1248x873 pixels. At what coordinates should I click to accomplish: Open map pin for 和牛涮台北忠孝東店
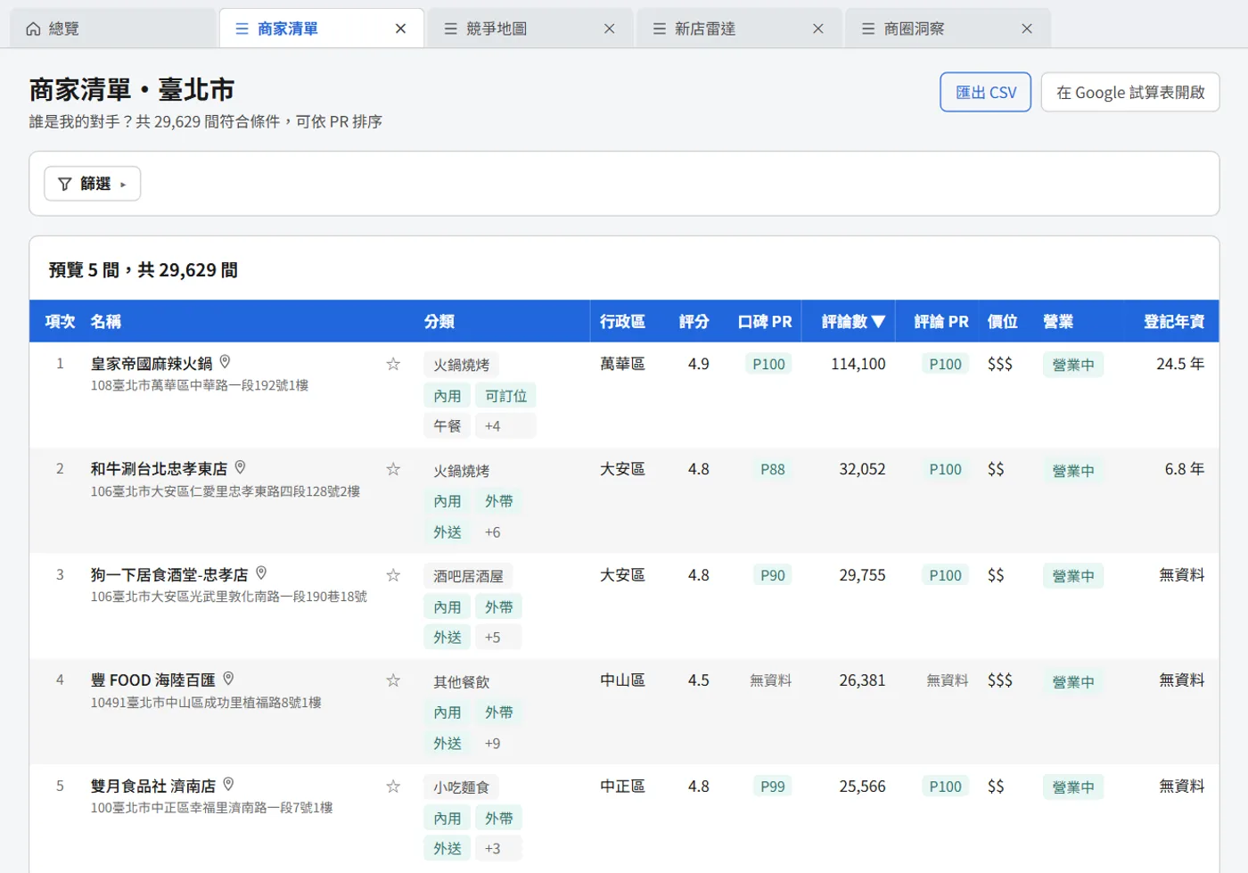coord(240,467)
